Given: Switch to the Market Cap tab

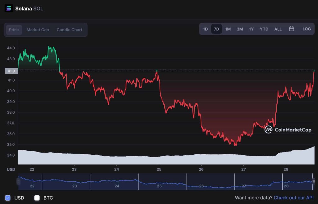Looking at the screenshot, I should (x=38, y=30).
